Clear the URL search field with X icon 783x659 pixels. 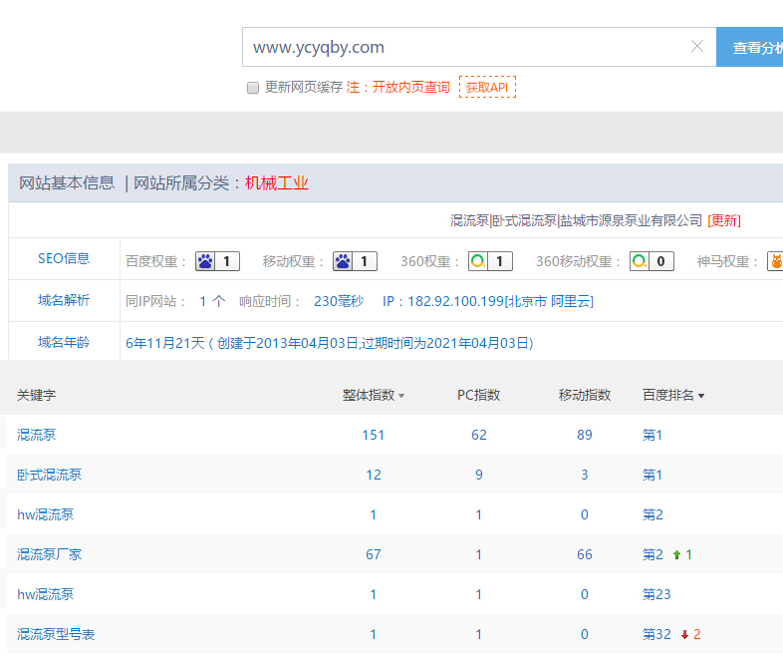pos(697,47)
